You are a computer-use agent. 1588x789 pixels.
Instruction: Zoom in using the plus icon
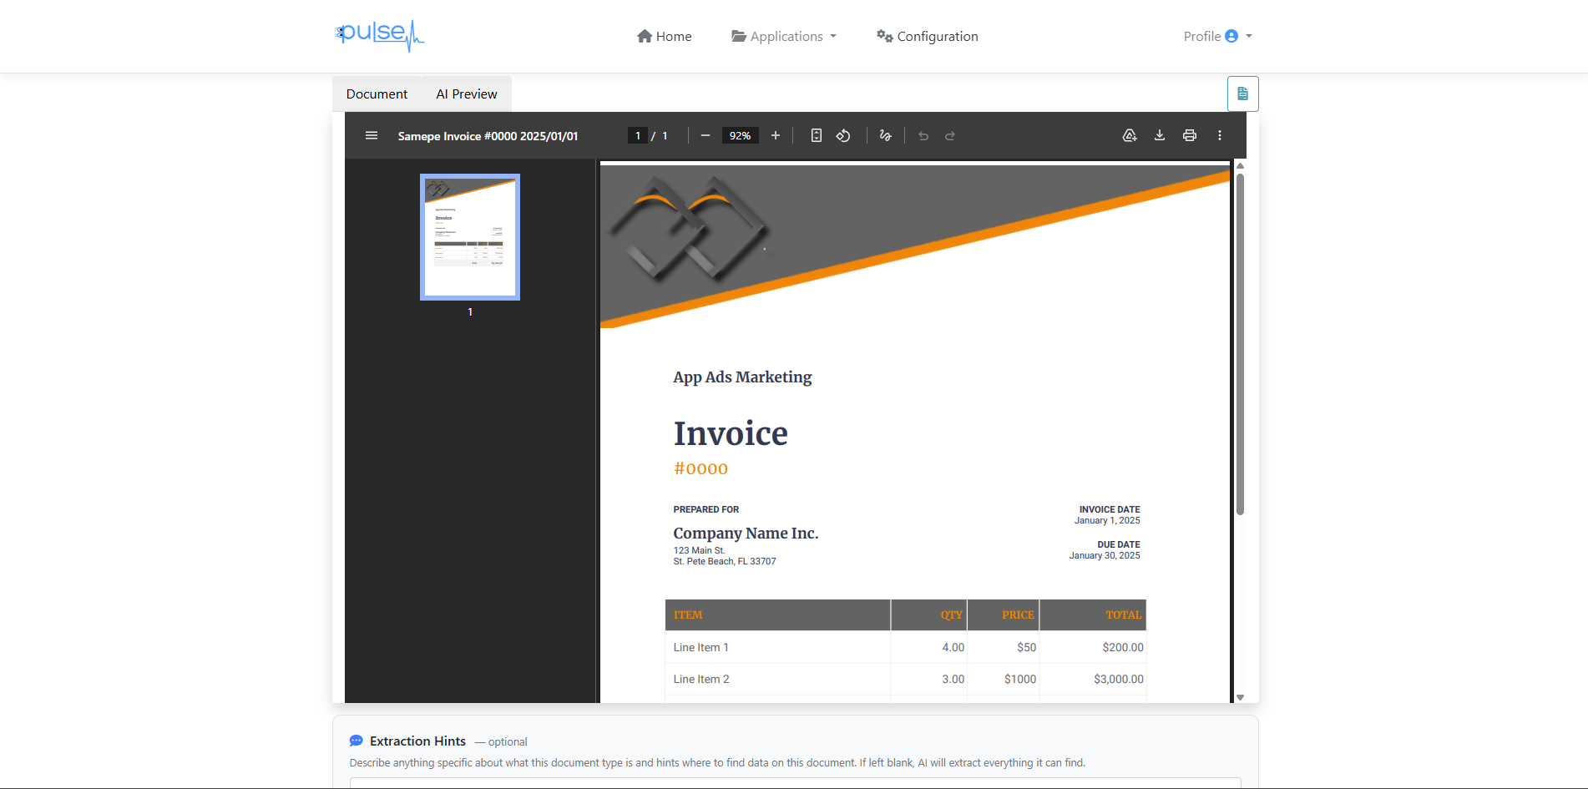pos(775,134)
